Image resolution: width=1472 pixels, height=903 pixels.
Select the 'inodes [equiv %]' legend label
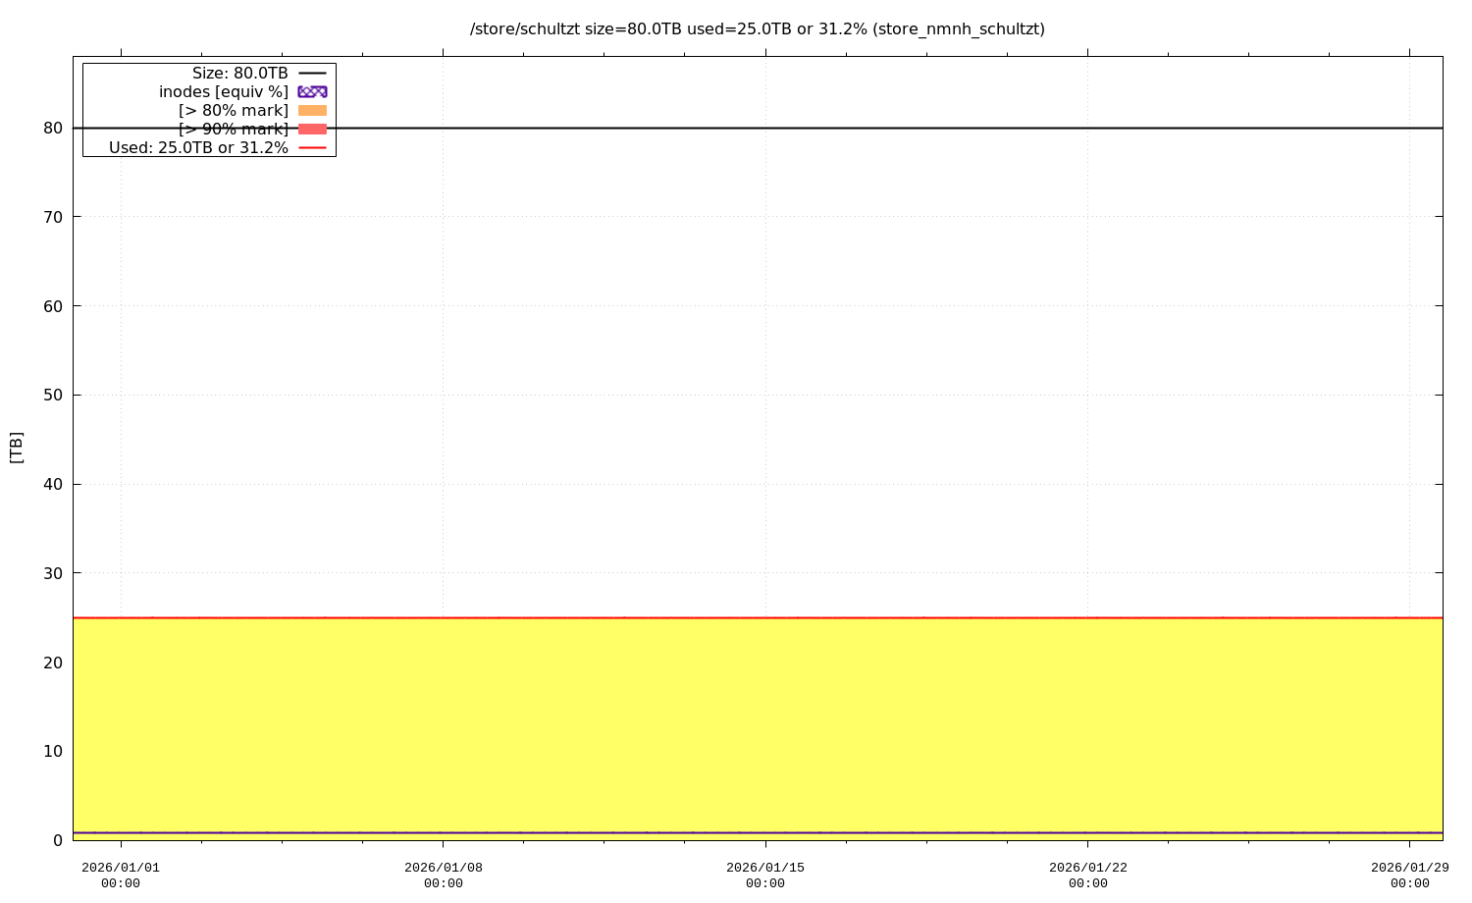pyautogui.click(x=224, y=91)
